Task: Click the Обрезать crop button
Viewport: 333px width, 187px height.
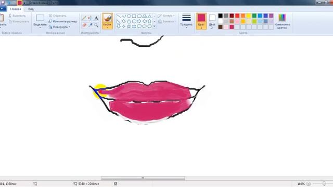Action: tap(57, 16)
